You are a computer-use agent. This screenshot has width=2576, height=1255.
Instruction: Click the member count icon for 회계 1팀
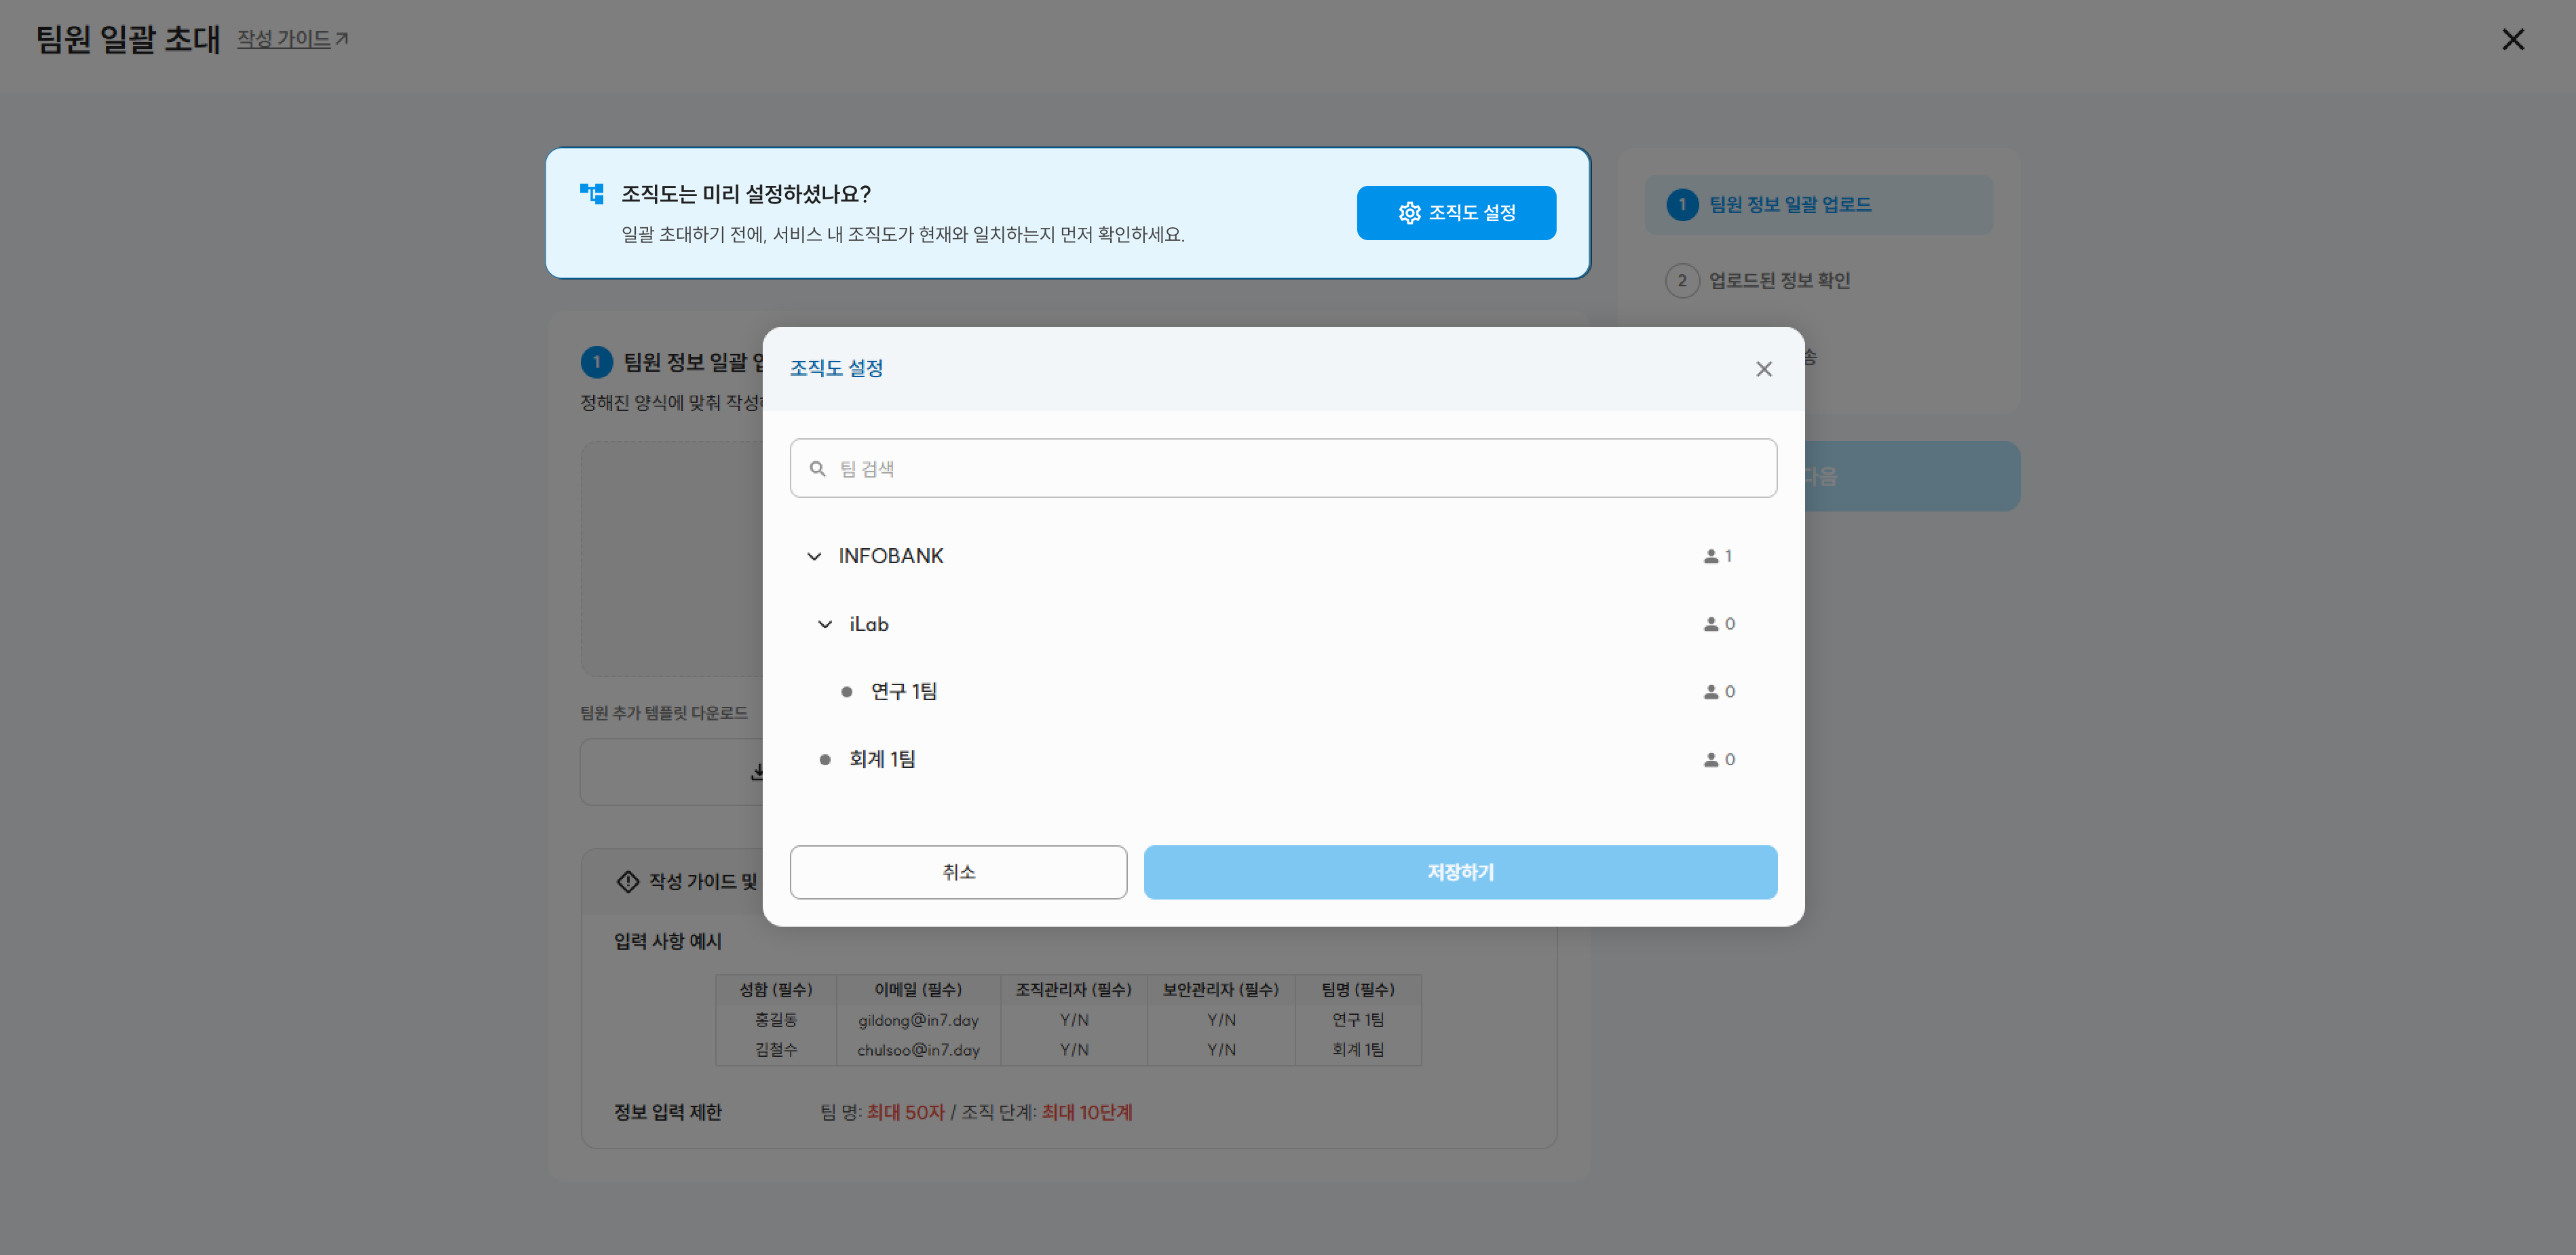click(x=1710, y=760)
